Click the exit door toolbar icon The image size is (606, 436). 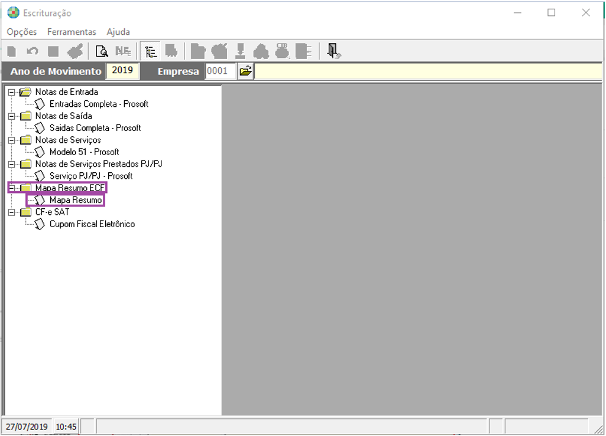coord(333,51)
